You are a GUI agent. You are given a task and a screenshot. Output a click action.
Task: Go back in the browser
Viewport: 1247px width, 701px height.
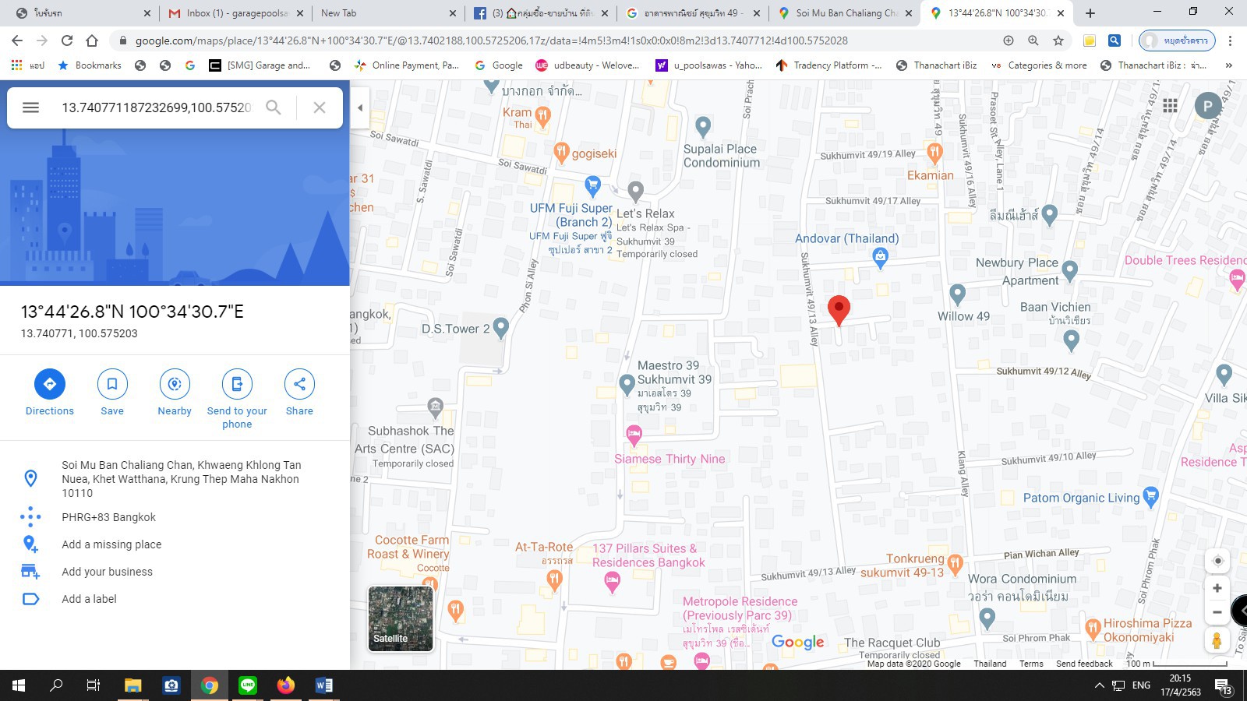17,41
